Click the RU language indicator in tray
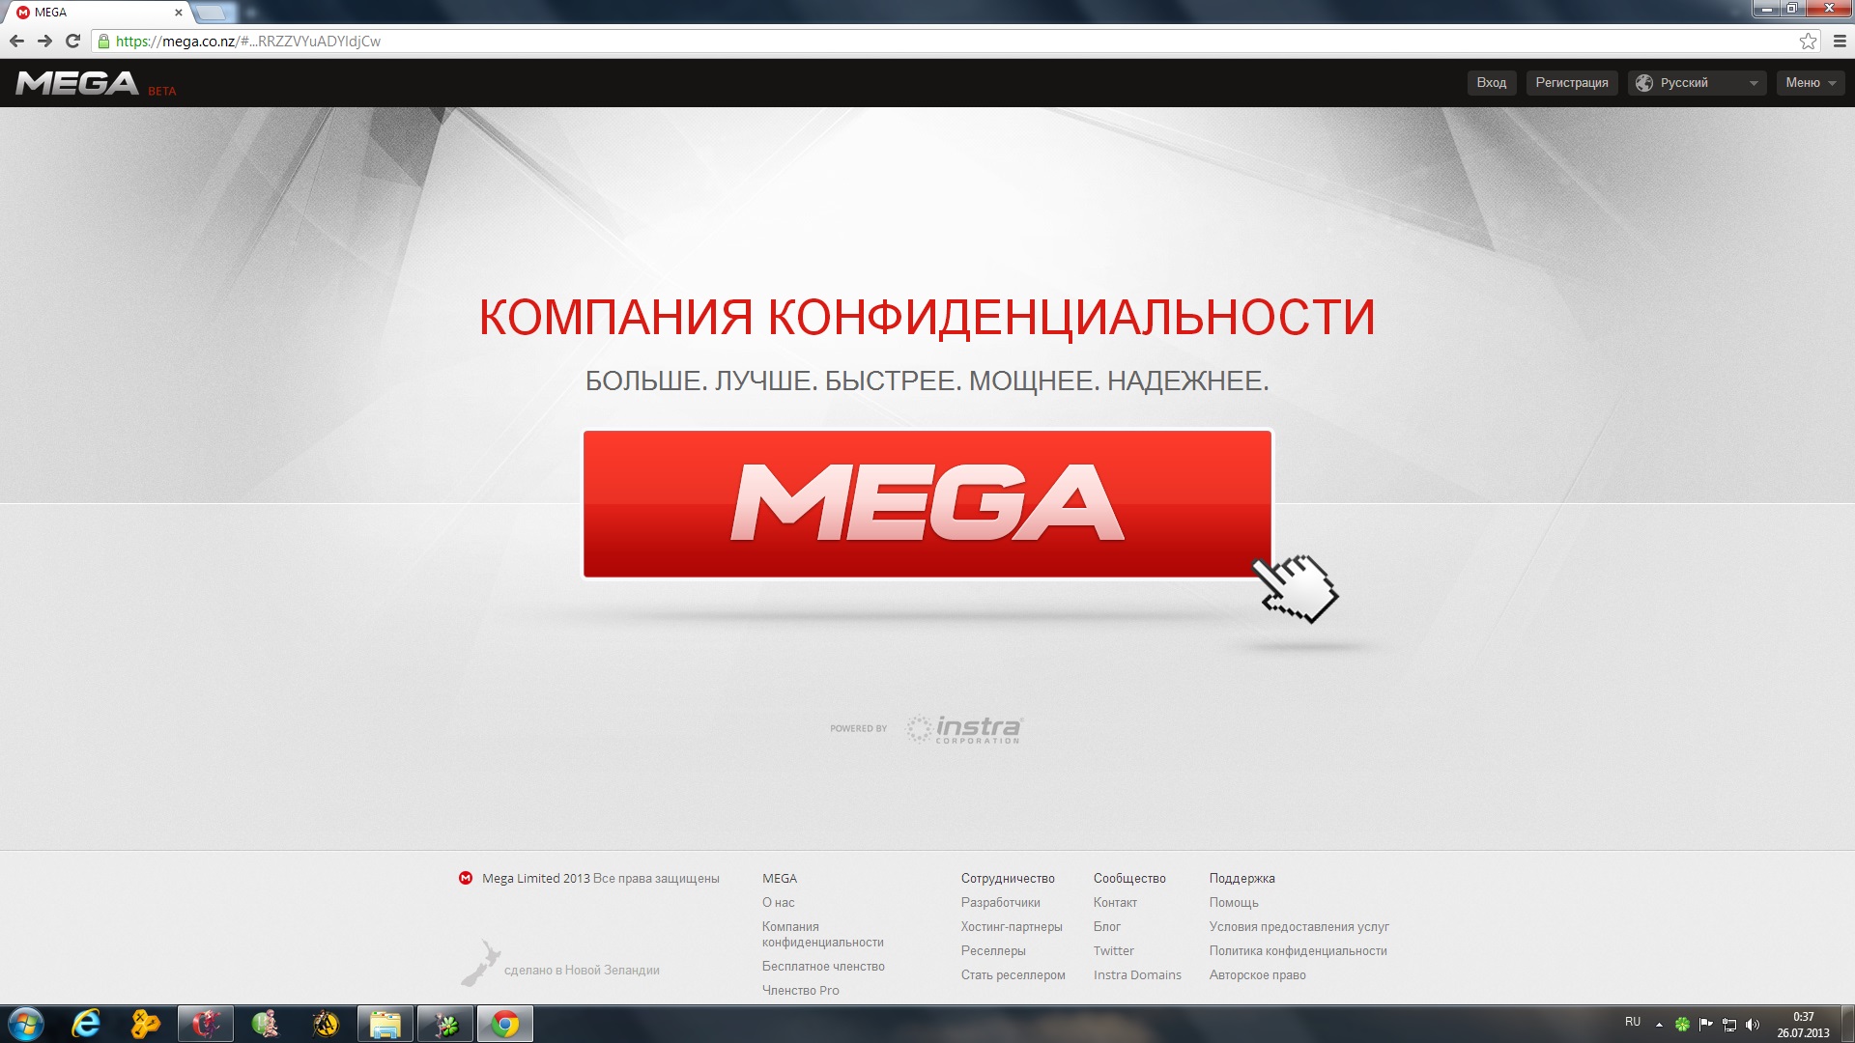Viewport: 1855px width, 1043px height. coord(1633,1022)
